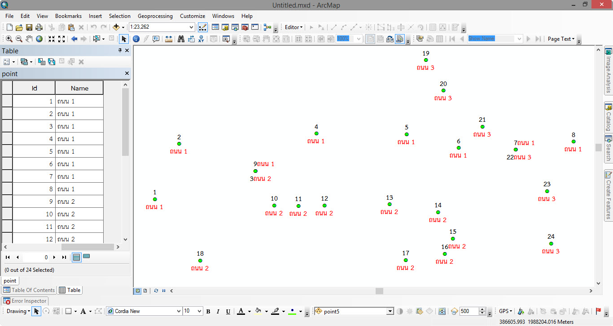
Task: Go back to previous extent
Action: tap(74, 39)
